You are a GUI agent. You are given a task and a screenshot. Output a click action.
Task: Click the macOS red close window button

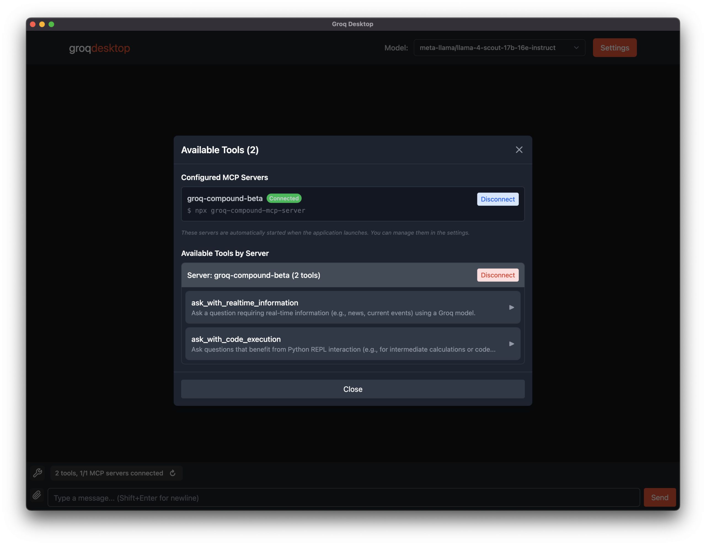33,24
